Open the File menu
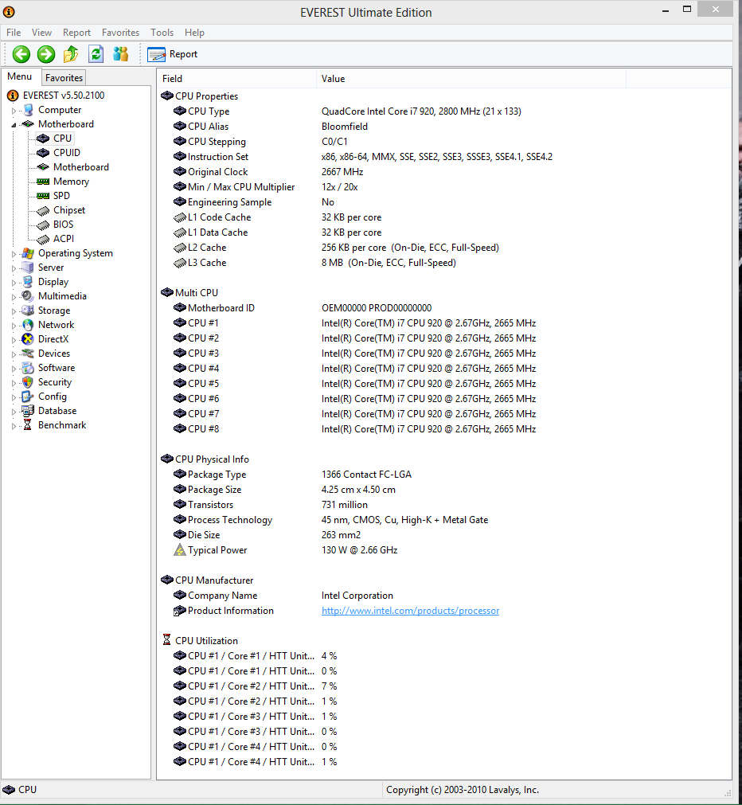 [x=14, y=33]
